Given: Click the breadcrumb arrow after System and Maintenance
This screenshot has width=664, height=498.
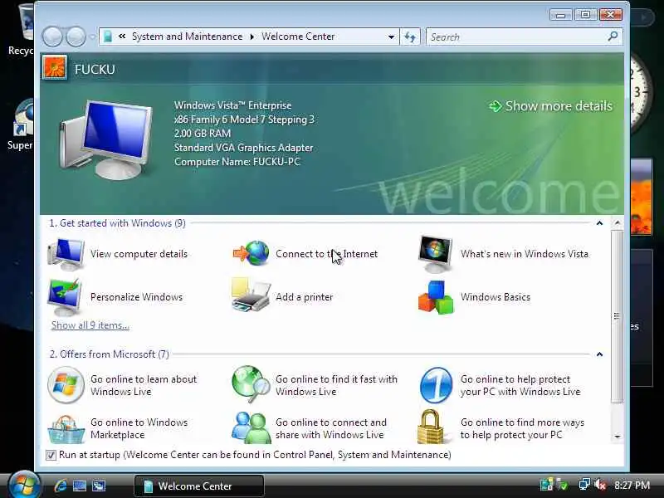Looking at the screenshot, I should click(x=252, y=37).
